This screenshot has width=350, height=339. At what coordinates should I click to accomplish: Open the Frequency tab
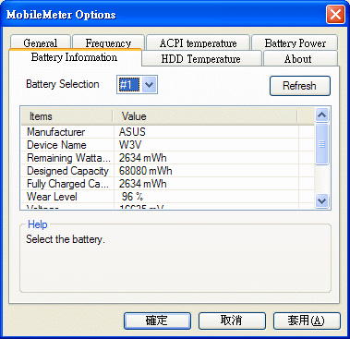108,42
